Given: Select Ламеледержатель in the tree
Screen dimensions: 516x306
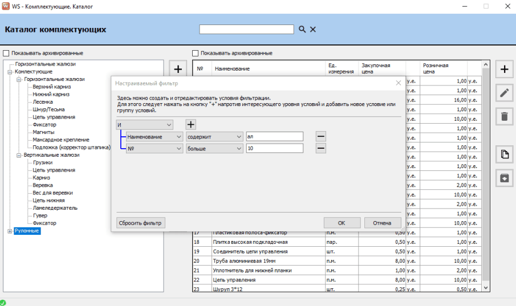Looking at the screenshot, I should [55, 208].
